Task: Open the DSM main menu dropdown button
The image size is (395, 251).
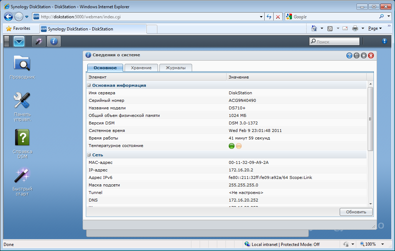Action: [x=19, y=41]
